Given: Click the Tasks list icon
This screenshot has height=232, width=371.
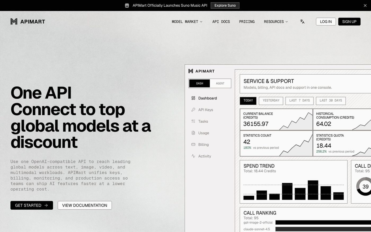Looking at the screenshot, I should [x=193, y=121].
